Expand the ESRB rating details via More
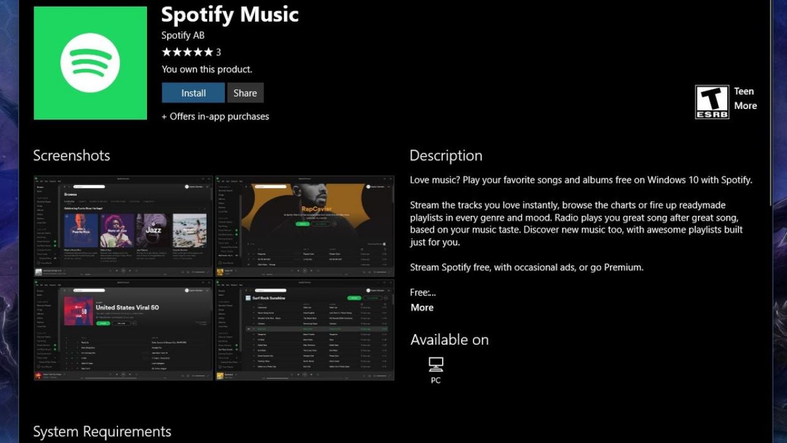Viewport: 787px width, 443px height. (x=745, y=106)
